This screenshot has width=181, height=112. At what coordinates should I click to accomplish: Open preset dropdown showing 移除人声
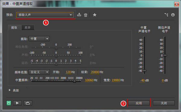tap(45, 15)
